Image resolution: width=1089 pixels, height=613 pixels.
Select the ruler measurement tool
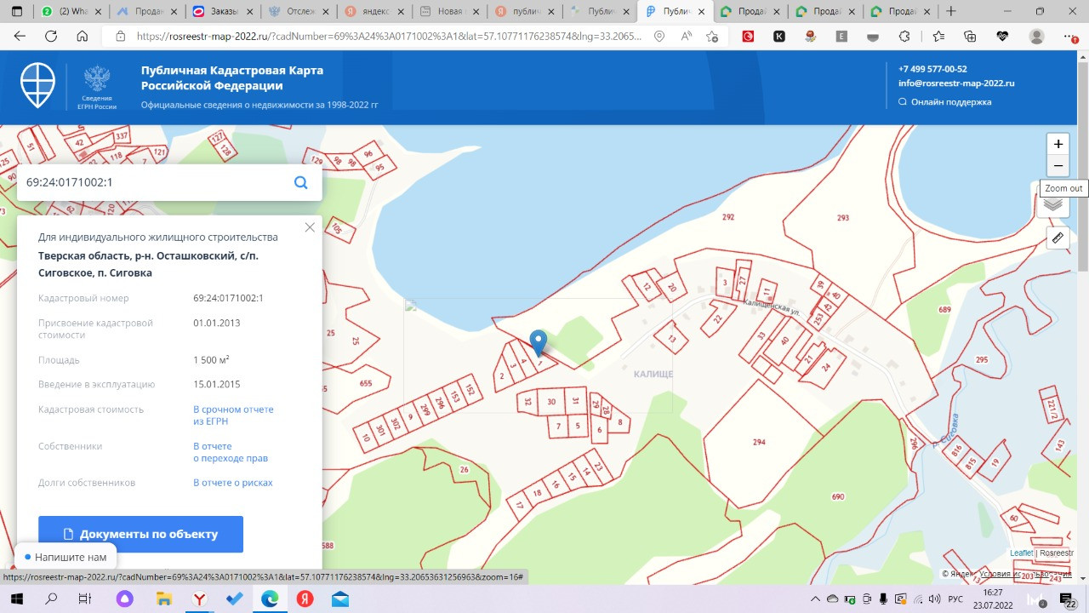pyautogui.click(x=1058, y=238)
